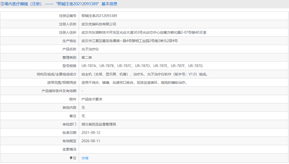This screenshot has height=164, width=289.
Task: Select management class value 第二类
Action: tap(87, 58)
